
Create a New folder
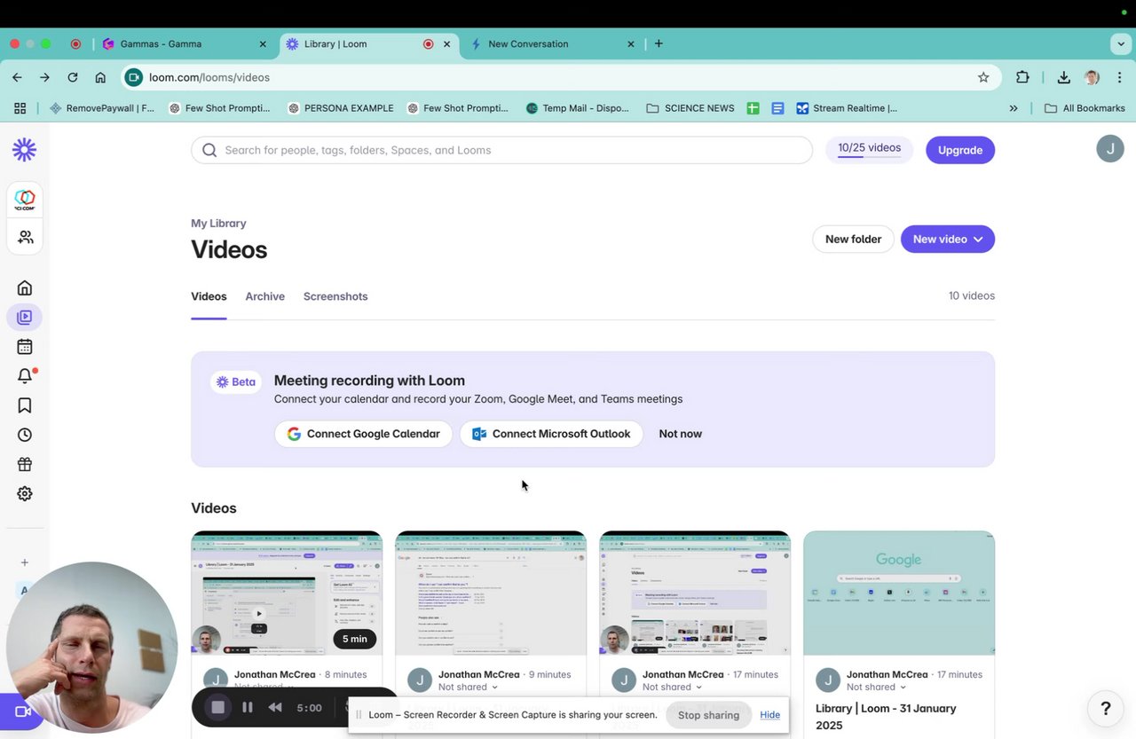[853, 239]
